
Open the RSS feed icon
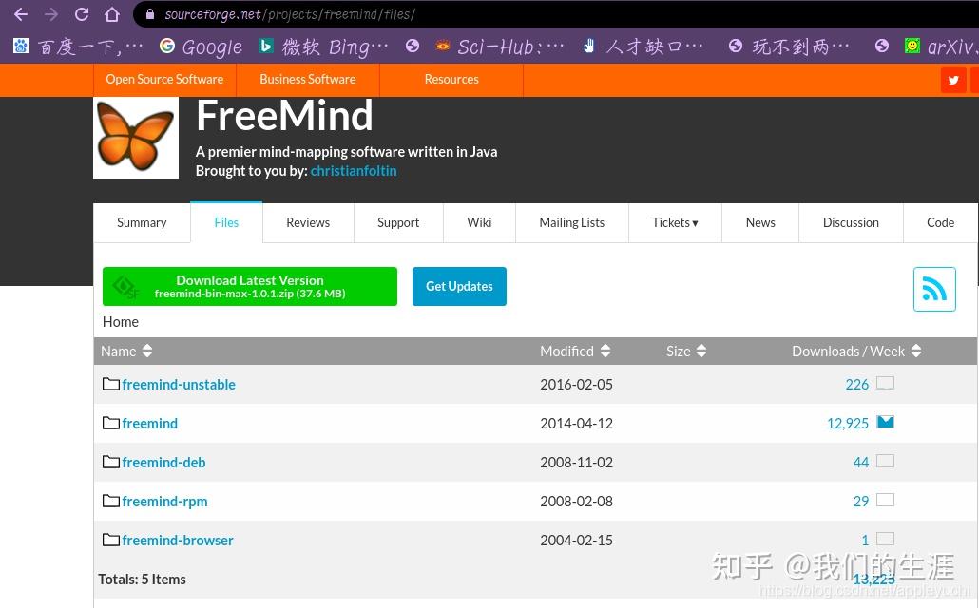pos(934,289)
